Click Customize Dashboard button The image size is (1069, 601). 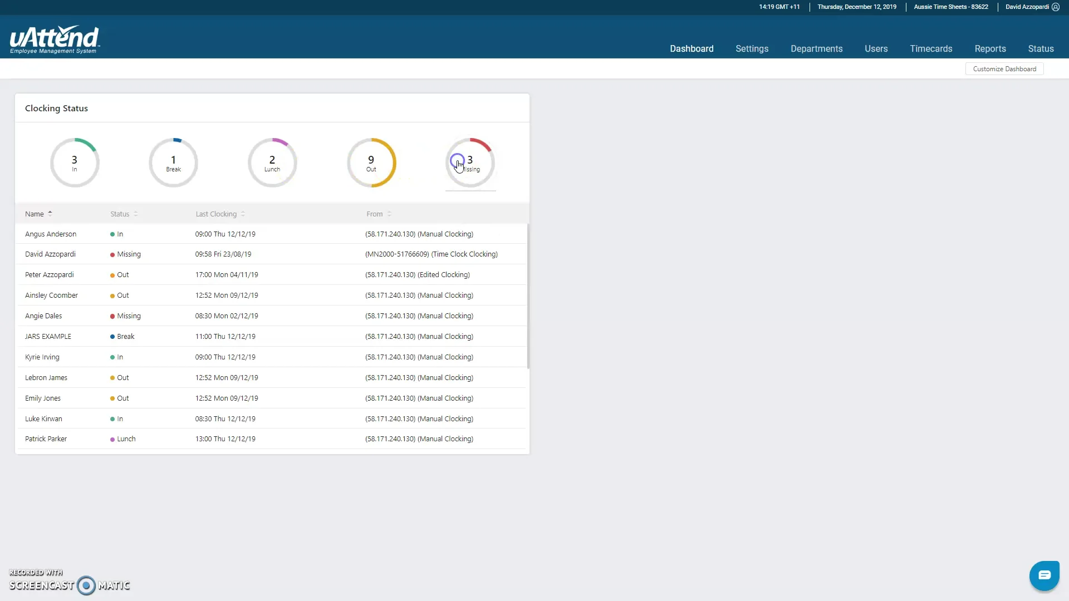click(1004, 69)
